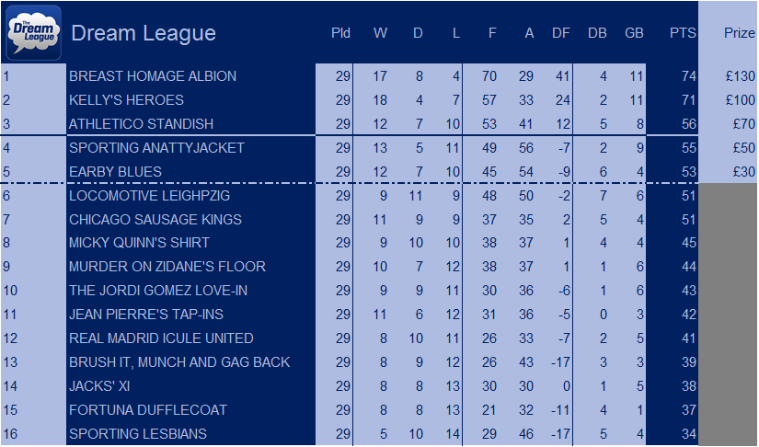Viewport: 759px width, 447px height.
Task: Select MURDER ON ZIDANE'S FLOOR cell
Action: 190,267
